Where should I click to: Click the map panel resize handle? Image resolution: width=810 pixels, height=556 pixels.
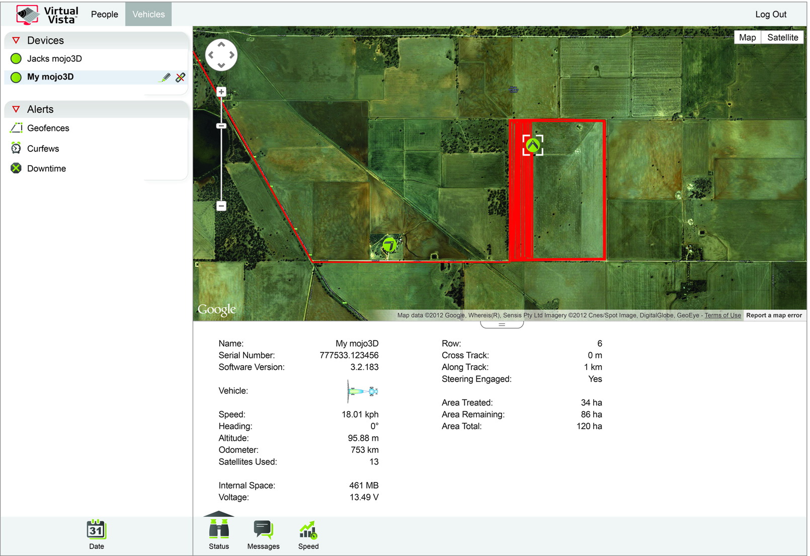[502, 325]
